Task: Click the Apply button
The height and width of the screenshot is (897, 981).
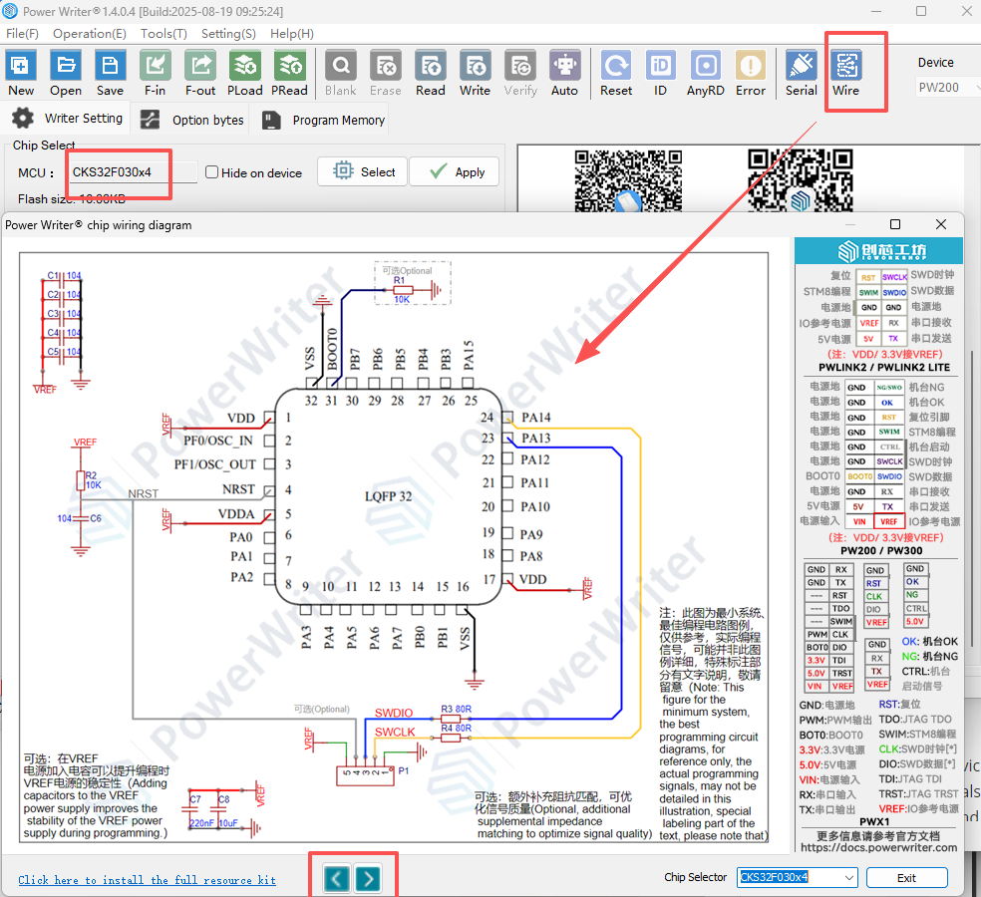Action: tap(455, 172)
